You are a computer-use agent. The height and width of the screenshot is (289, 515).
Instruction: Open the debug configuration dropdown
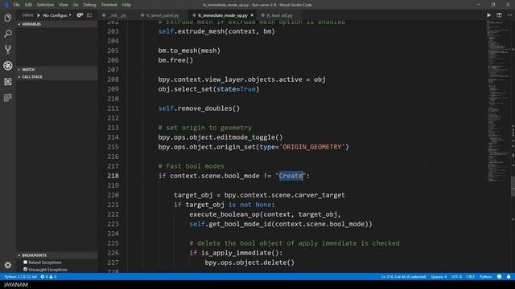(57, 15)
